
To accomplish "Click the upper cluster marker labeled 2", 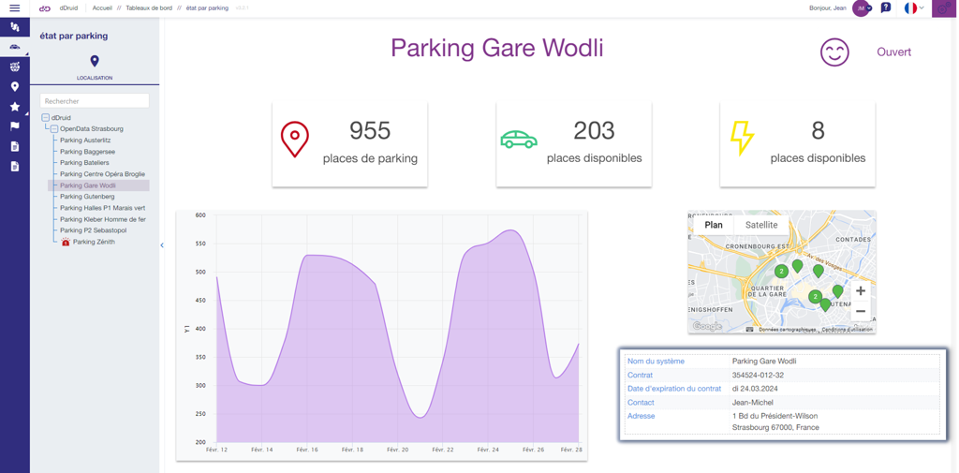I will tap(780, 271).
